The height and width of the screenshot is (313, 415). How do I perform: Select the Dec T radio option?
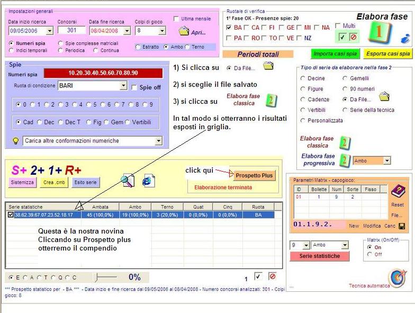click(x=60, y=122)
